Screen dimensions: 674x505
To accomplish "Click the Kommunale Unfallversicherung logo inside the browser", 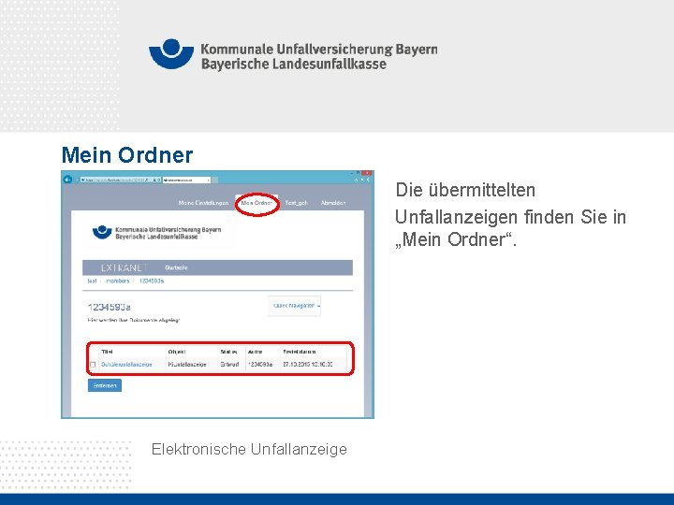I will point(156,233).
